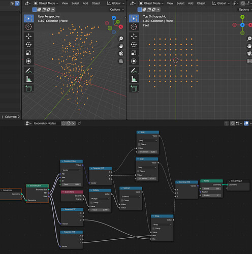This screenshot has width=252, height=254.
Task: Open the operation dropdown in the Subtract node
Action: pos(131,197)
